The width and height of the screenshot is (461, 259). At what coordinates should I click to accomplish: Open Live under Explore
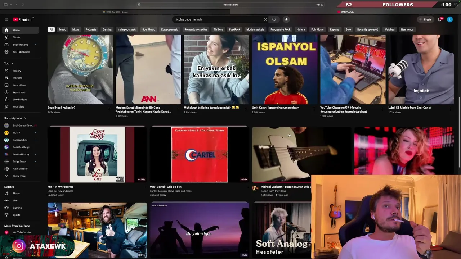click(20, 200)
